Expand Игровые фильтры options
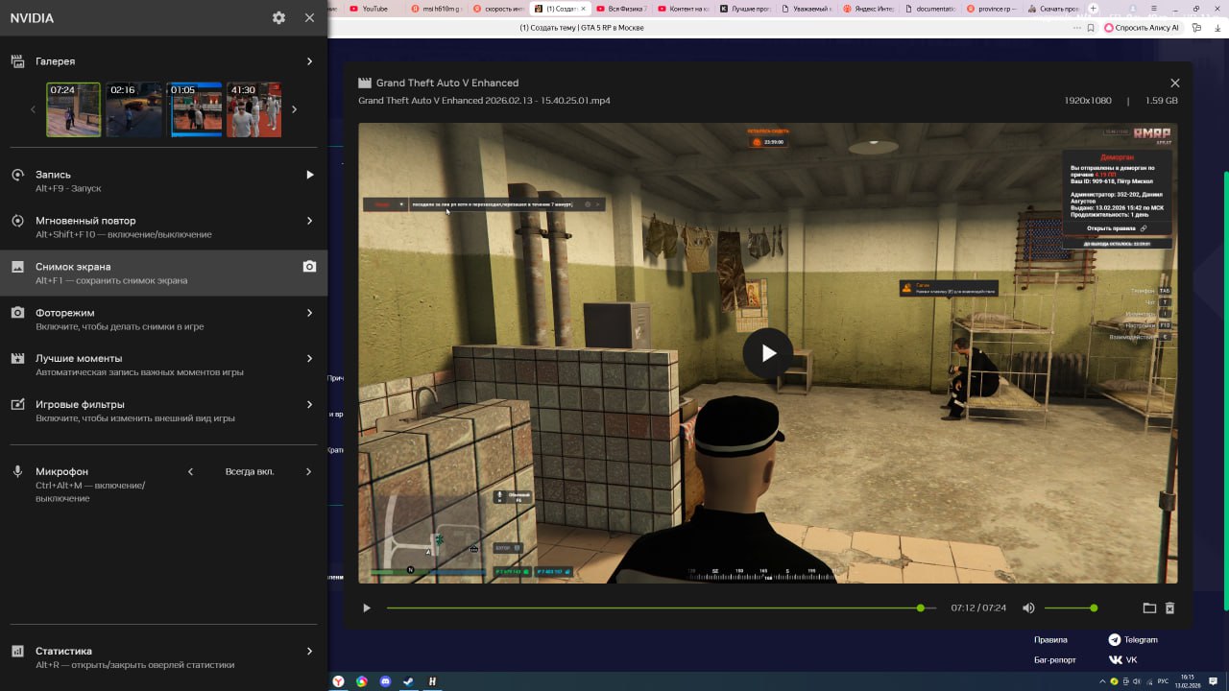Viewport: 1229px width, 691px height. [309, 404]
